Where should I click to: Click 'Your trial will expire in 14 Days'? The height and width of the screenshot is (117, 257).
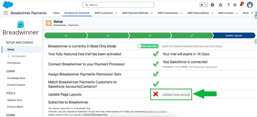tap(186, 54)
